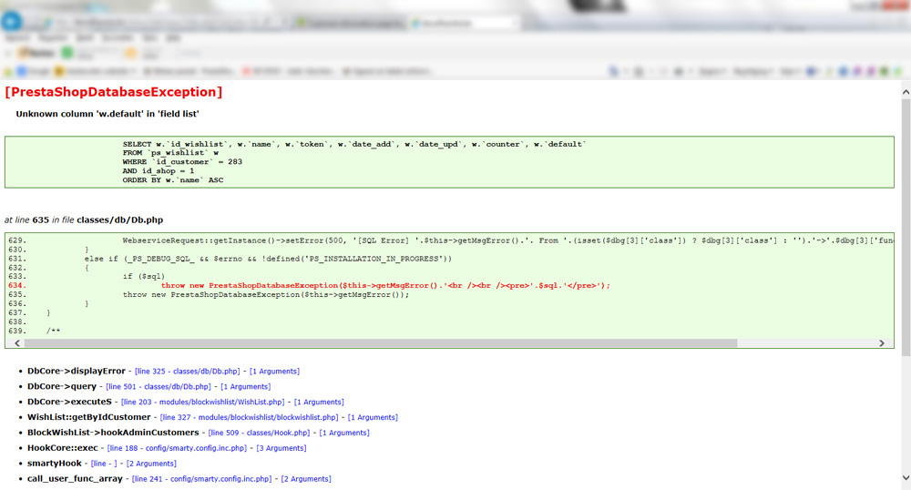Show 1 Arguments for DbCore->displayError
Image resolution: width=911 pixels, height=490 pixels.
275,371
